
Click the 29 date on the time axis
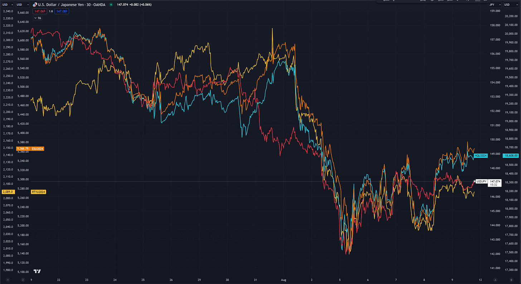(199, 280)
